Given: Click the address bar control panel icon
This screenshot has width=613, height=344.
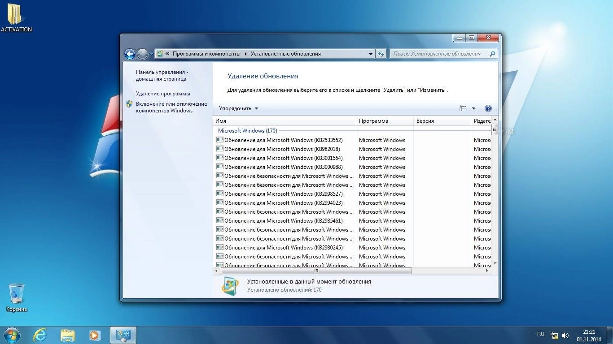Looking at the screenshot, I should (160, 54).
